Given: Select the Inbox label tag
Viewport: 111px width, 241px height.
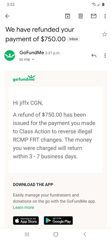Looking at the screenshot, I should 74,39.
